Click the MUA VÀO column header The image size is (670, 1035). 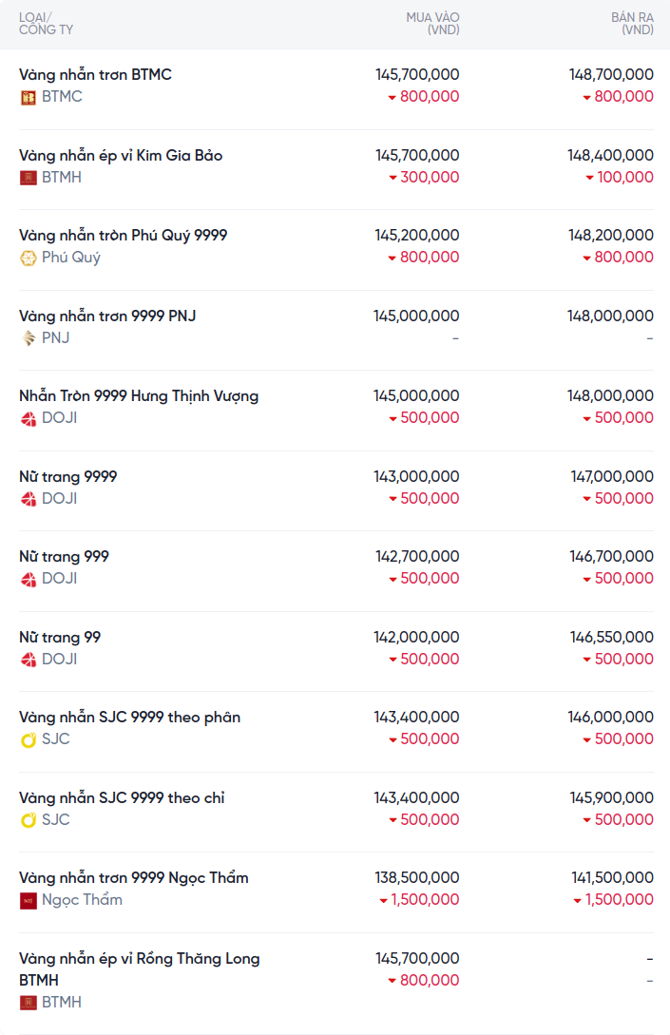click(432, 24)
